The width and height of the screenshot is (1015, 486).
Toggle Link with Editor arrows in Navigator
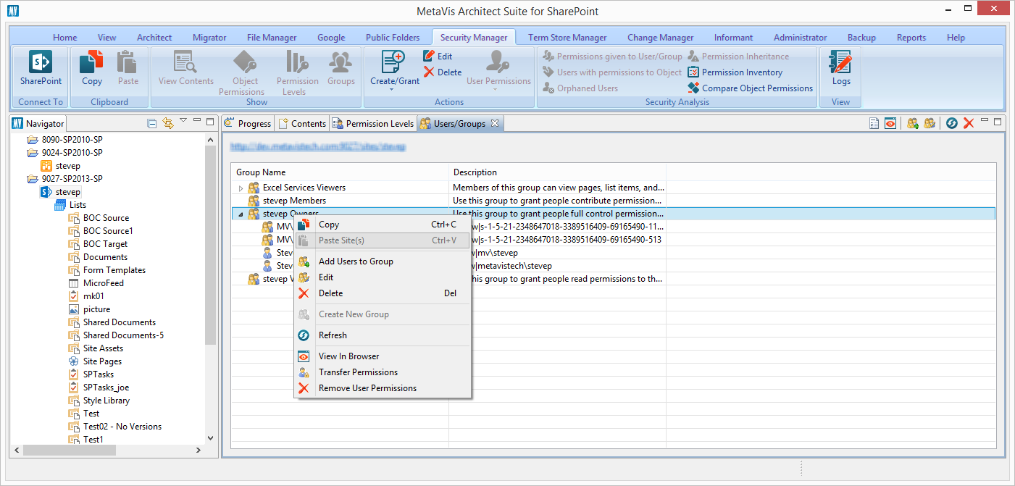(x=168, y=124)
